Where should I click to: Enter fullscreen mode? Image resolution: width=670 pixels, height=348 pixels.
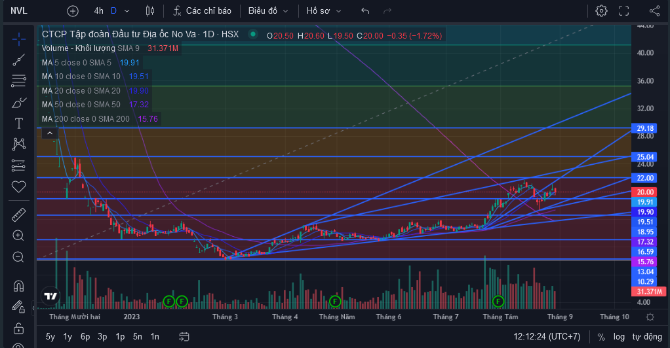(624, 11)
